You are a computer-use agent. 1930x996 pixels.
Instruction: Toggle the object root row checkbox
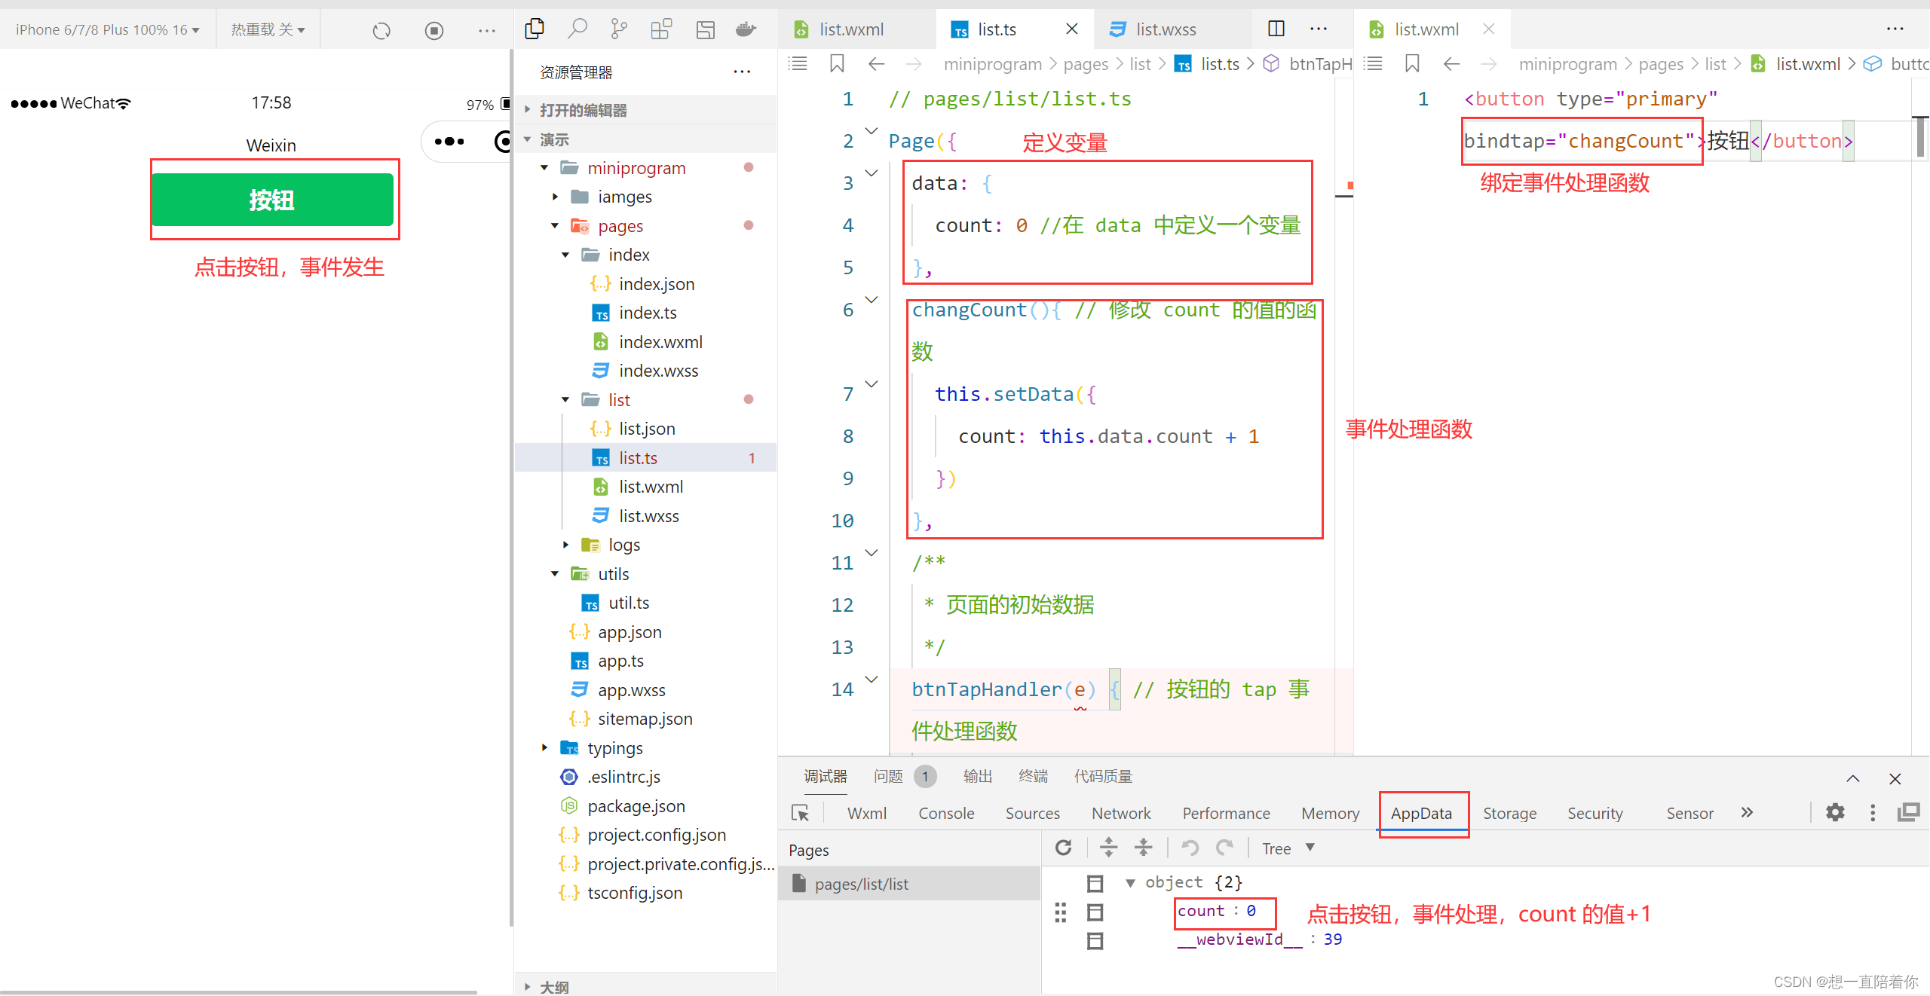pos(1095,882)
